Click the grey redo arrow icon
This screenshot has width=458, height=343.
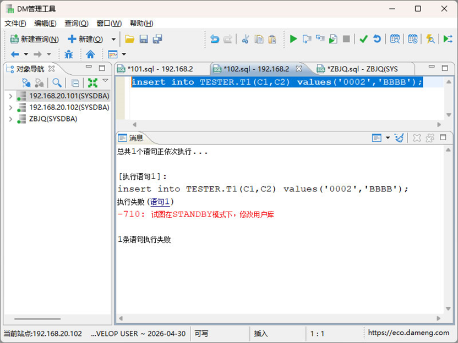point(227,39)
